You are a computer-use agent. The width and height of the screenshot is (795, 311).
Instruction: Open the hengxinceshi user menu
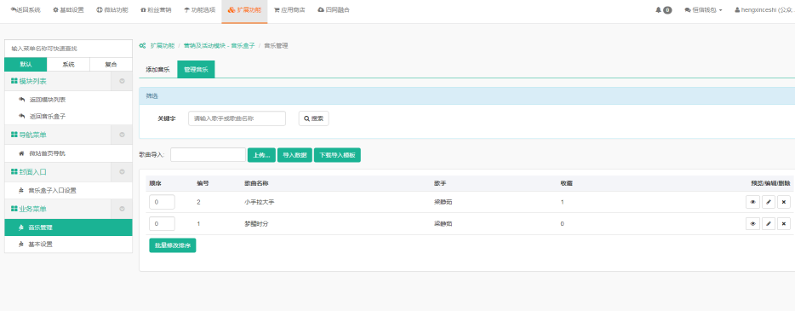(764, 9)
